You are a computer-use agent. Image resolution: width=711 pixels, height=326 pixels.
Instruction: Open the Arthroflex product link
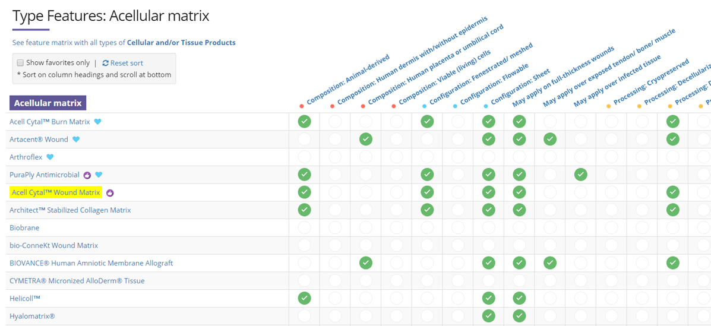26,157
